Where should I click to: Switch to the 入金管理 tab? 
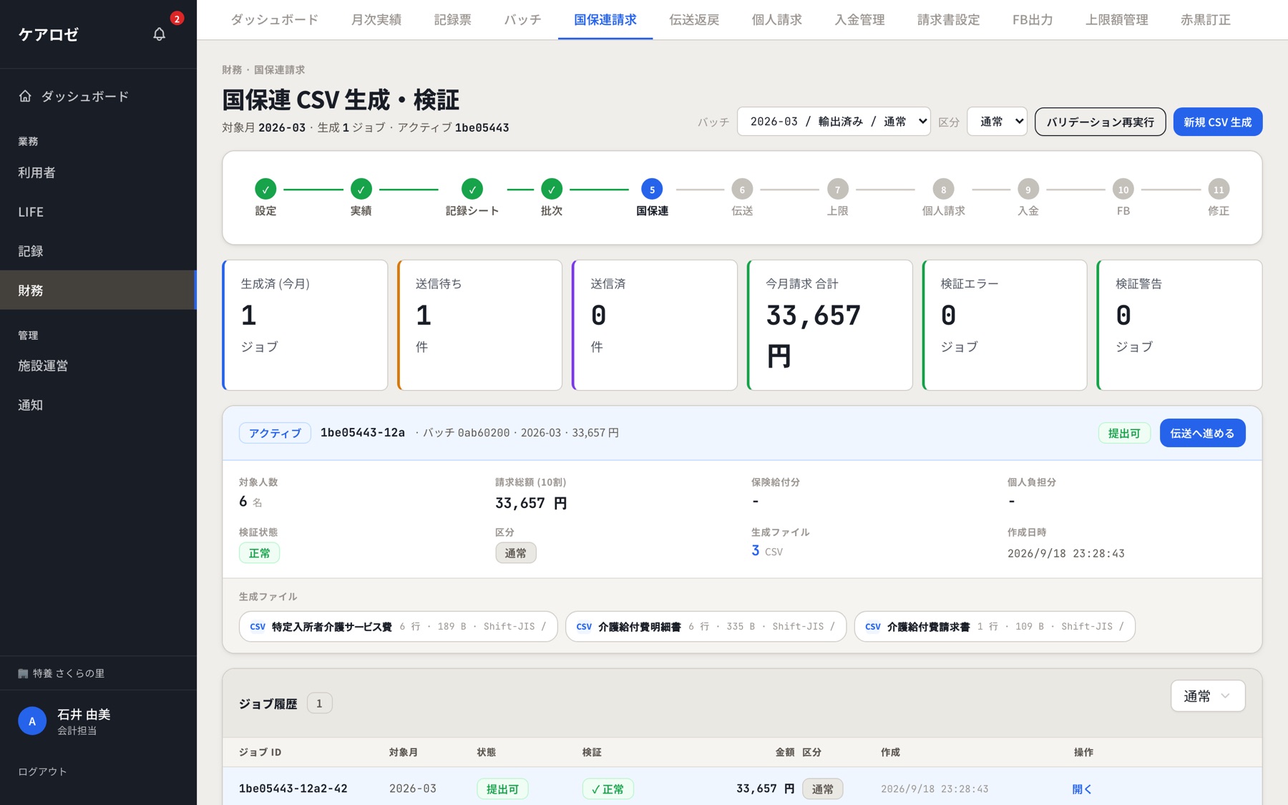[x=859, y=20]
